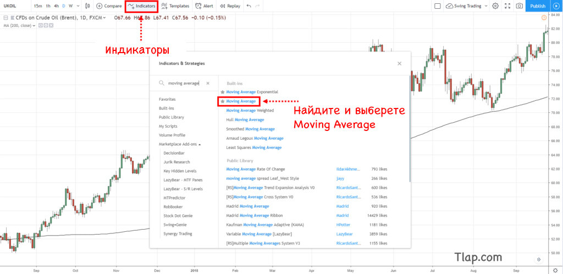Open MA (200, close) indicator settings icon
The image size is (563, 274).
point(46,25)
